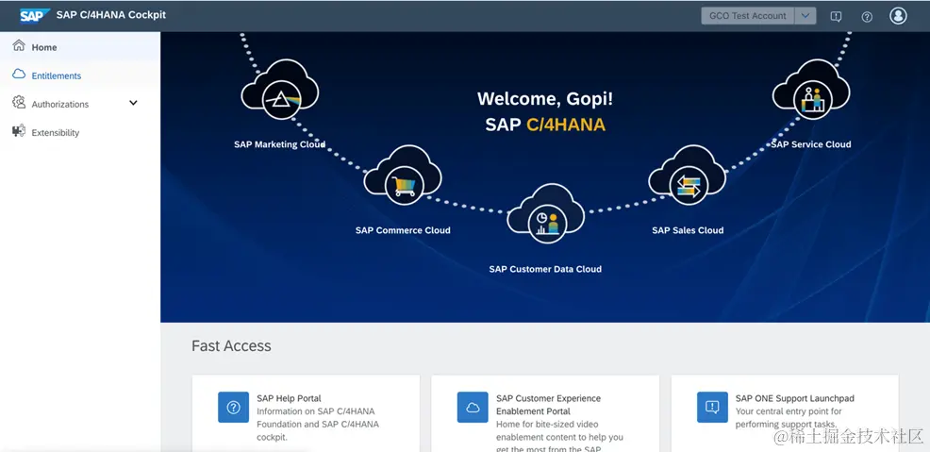Click the Fast Access heading
The width and height of the screenshot is (930, 452).
tap(231, 345)
